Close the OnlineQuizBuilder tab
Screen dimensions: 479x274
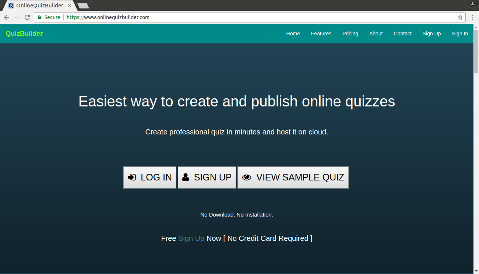pos(70,6)
